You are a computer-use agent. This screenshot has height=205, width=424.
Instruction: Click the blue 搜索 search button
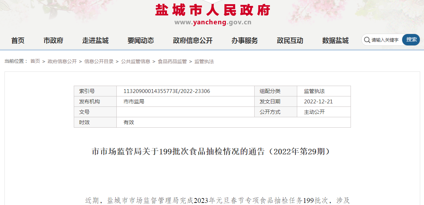click(411, 40)
